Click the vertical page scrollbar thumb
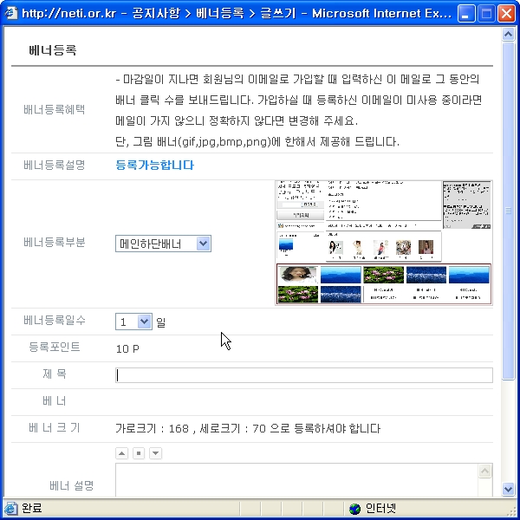The height and width of the screenshot is (520, 520). tap(508, 211)
